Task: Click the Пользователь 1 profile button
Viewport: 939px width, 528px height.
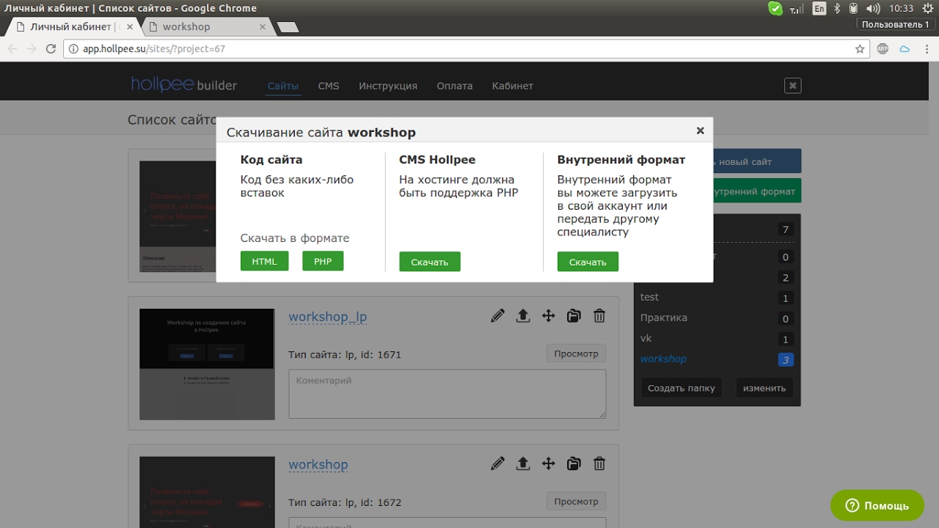Action: [895, 24]
